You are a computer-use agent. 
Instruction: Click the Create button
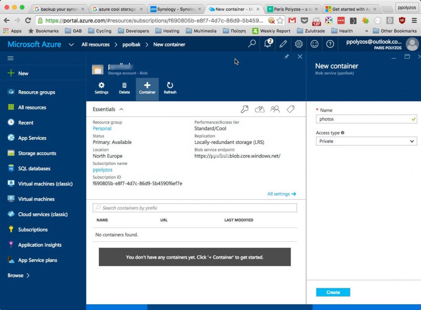[x=333, y=292]
